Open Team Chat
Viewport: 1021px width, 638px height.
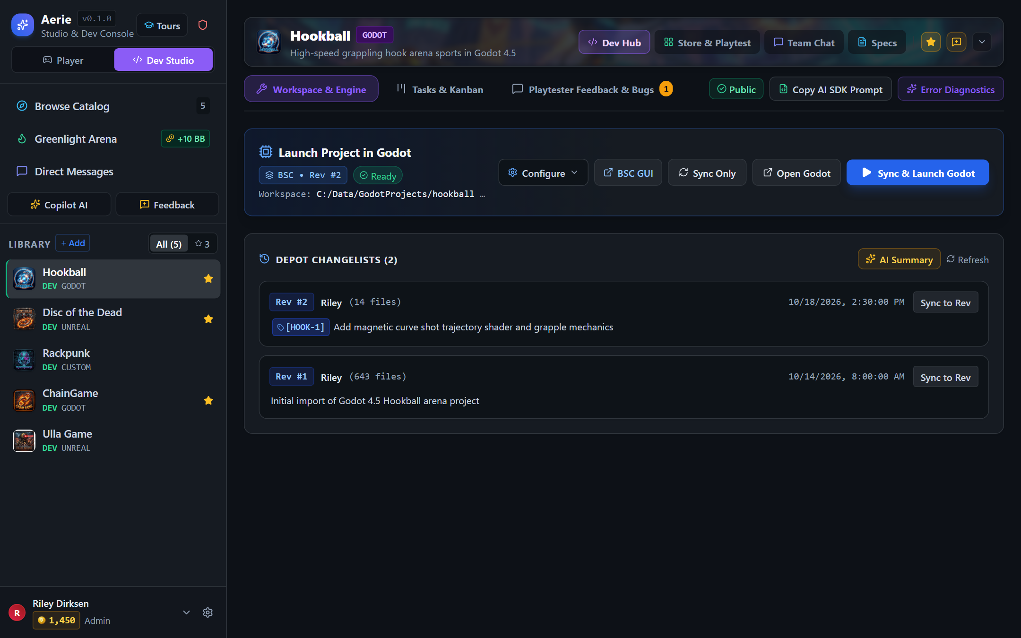[x=804, y=43]
